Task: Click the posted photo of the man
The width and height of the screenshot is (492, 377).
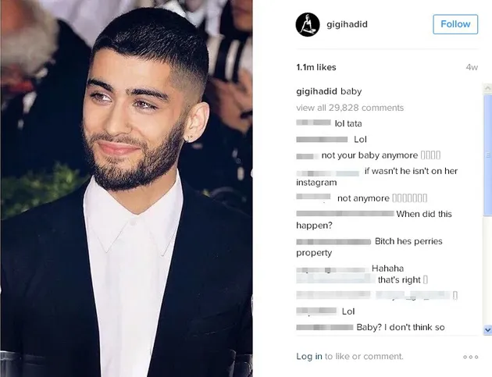Action: point(127,189)
